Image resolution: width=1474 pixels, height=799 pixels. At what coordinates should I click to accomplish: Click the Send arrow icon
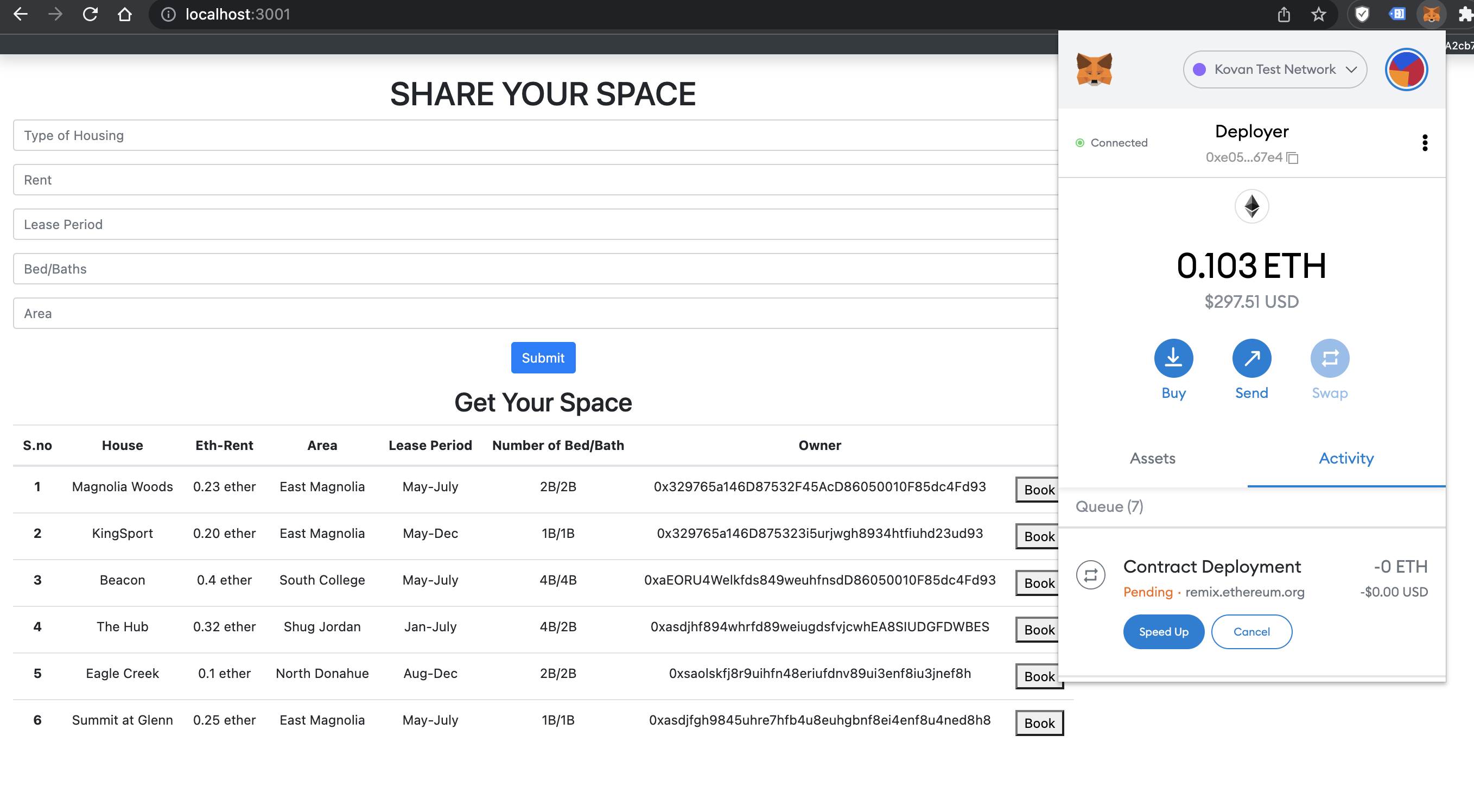[x=1251, y=358]
